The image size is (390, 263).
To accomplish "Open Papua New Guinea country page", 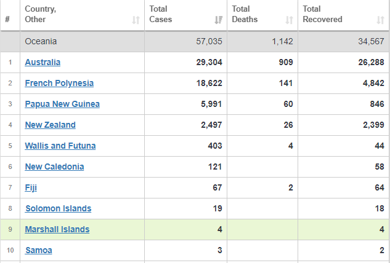I will pyautogui.click(x=62, y=104).
